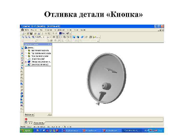Click the magnifier icon beside the scale field

tap(33, 37)
